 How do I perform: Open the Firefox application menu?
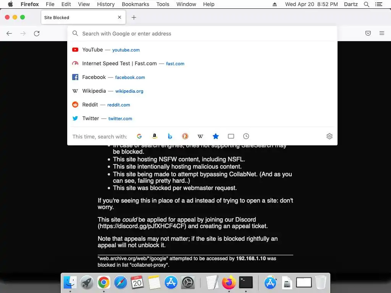(x=30, y=4)
